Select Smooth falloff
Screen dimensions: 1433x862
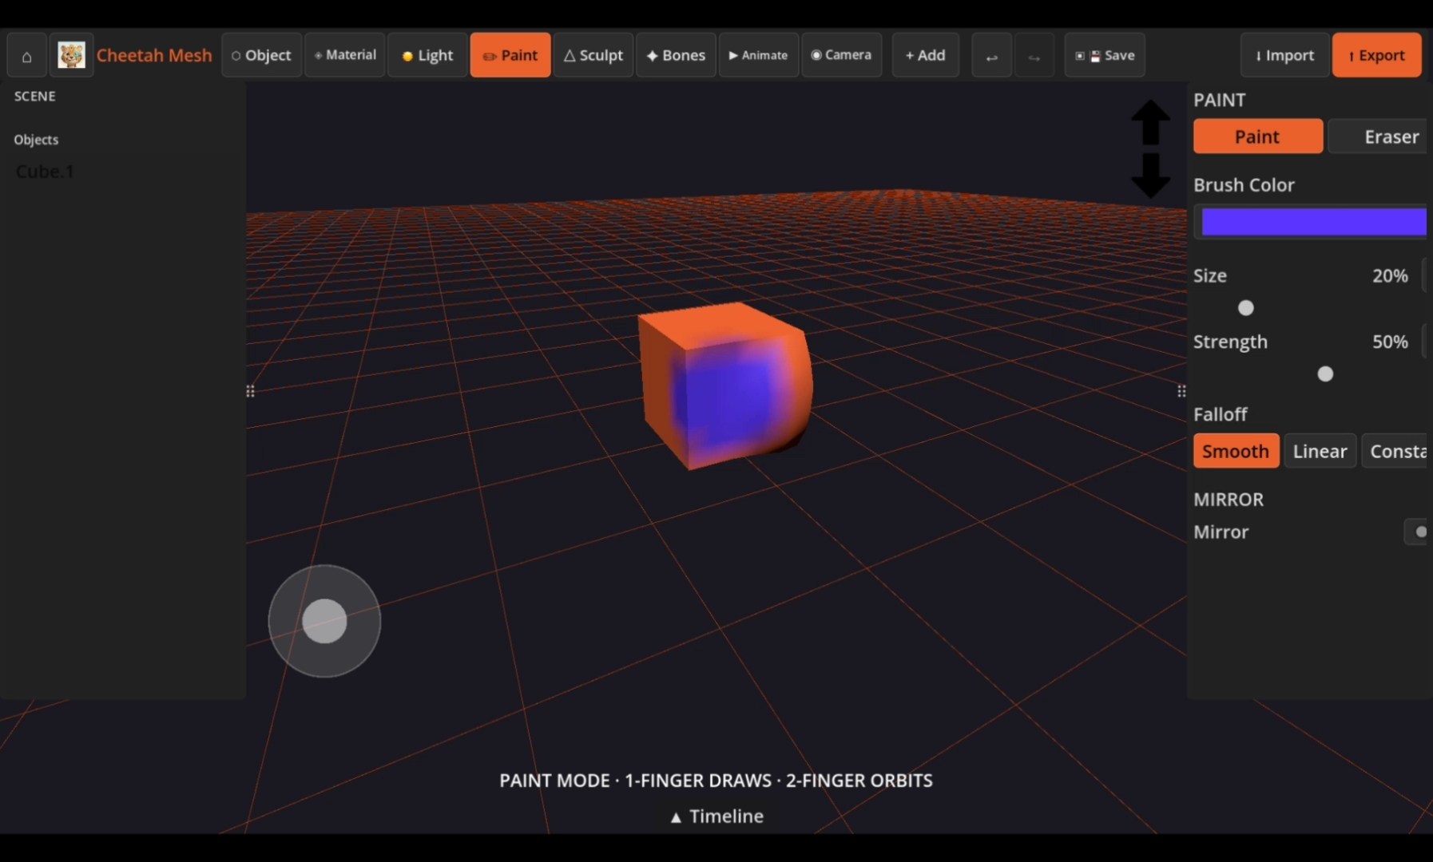point(1236,451)
